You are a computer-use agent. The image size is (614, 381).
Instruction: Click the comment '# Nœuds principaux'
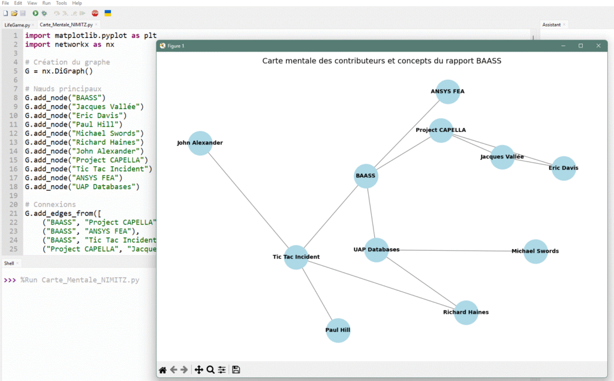pos(64,89)
